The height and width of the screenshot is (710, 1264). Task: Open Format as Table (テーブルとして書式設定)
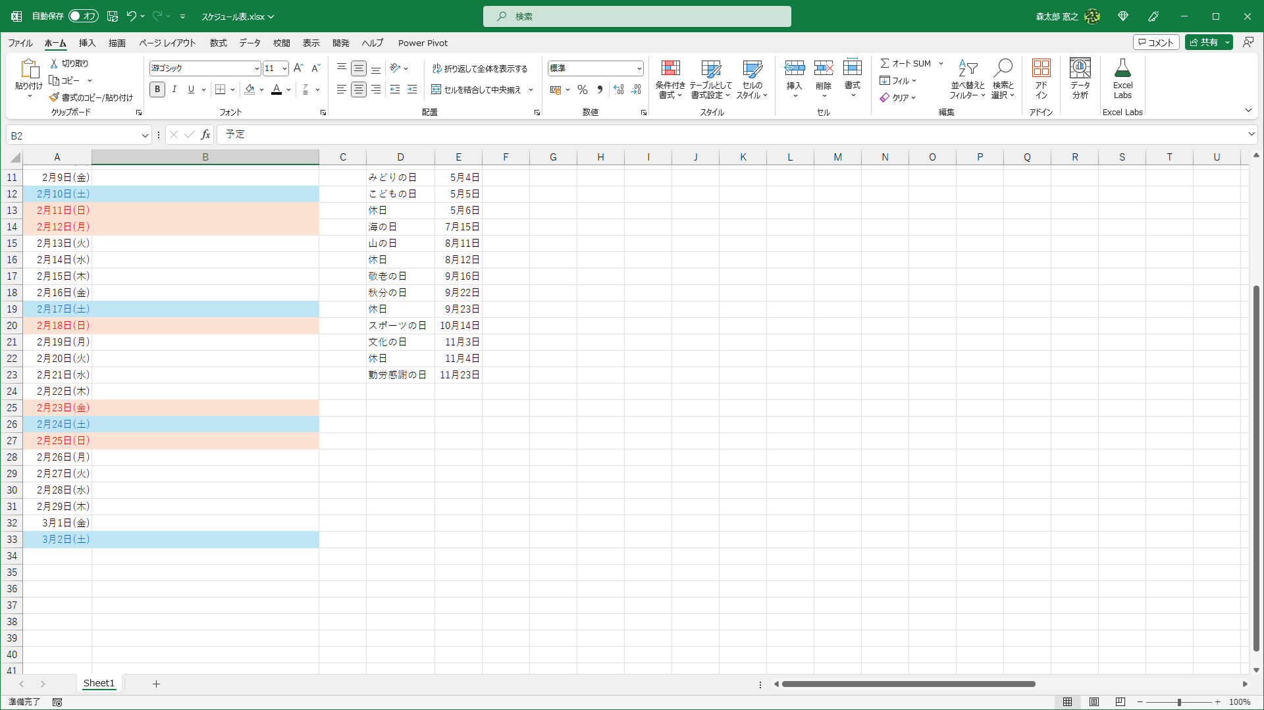710,79
